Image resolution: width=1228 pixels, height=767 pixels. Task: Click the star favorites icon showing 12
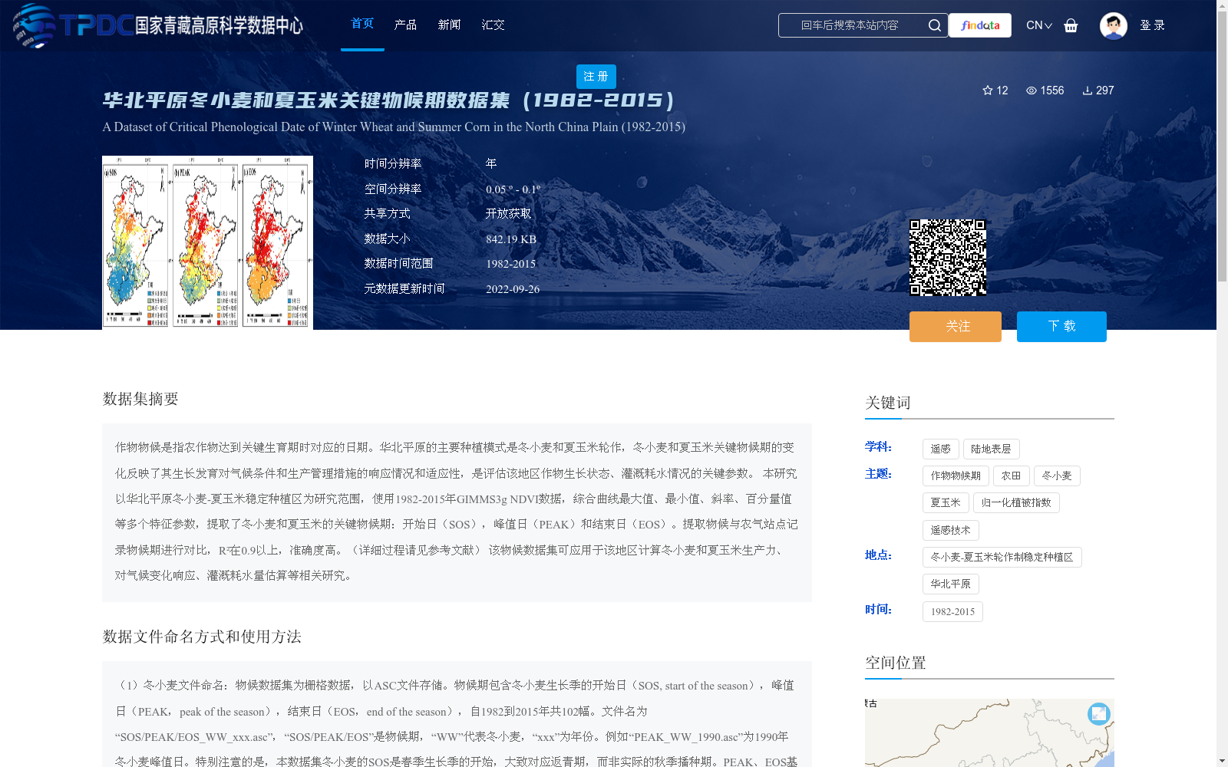pyautogui.click(x=988, y=91)
